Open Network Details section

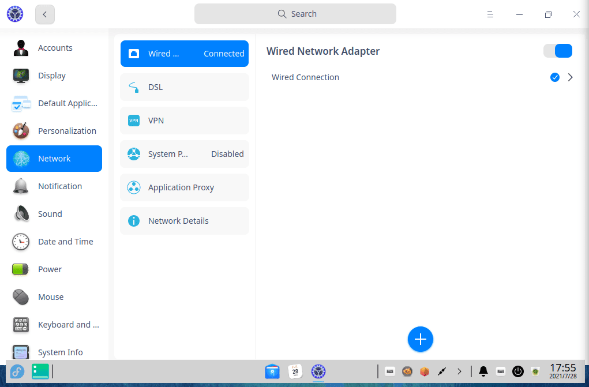click(185, 221)
